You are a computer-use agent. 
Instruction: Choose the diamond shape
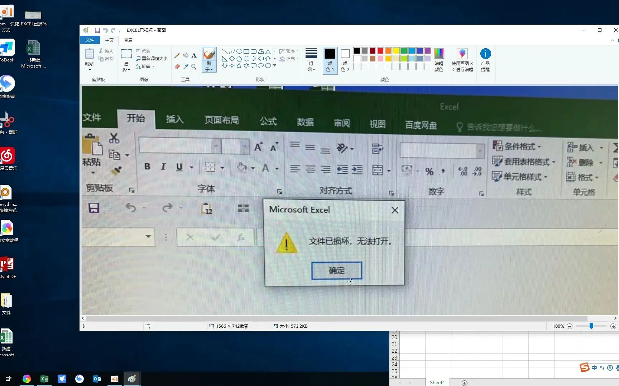[x=232, y=59]
